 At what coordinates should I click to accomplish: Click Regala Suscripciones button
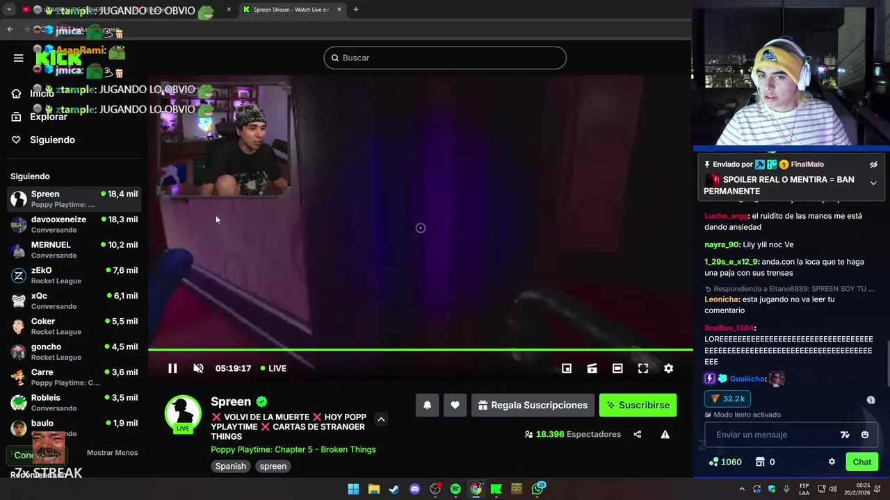point(533,405)
